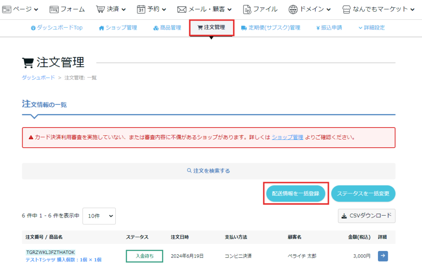The height and width of the screenshot is (267, 422).
Task: Open the ドメイン globe menu
Action: [x=309, y=9]
